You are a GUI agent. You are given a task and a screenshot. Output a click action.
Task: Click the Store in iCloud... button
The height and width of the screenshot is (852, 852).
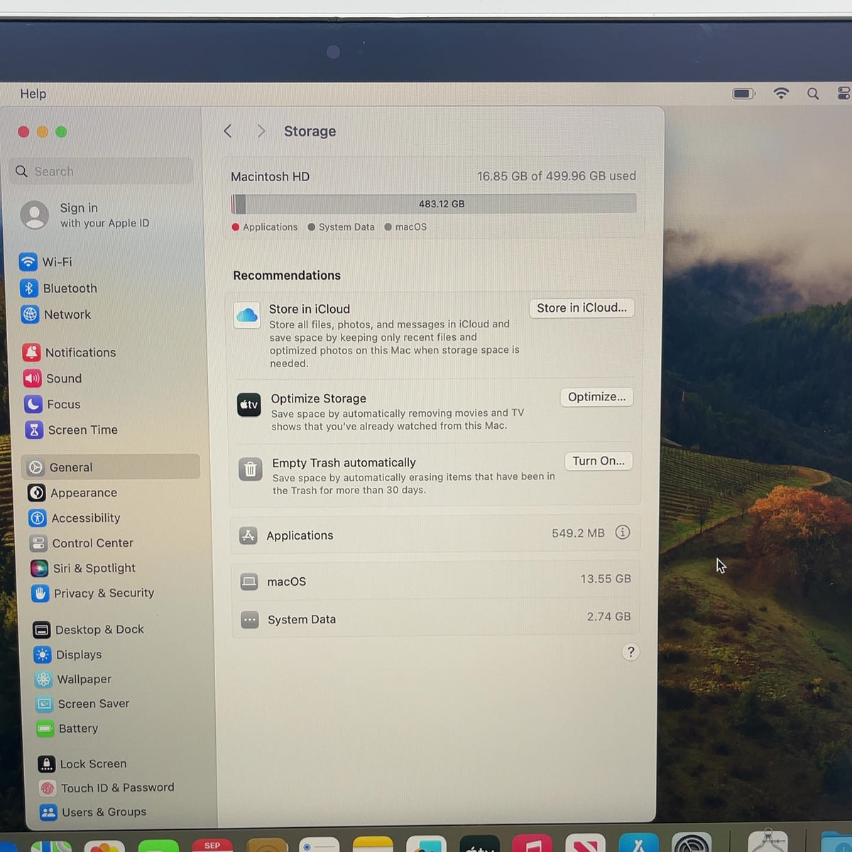coord(581,308)
